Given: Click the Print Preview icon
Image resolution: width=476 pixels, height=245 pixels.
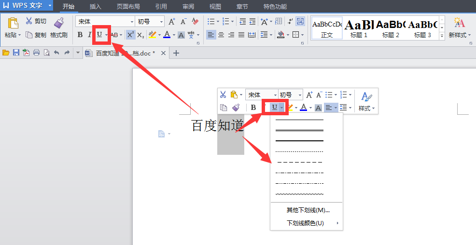Looking at the screenshot, I should (x=46, y=53).
